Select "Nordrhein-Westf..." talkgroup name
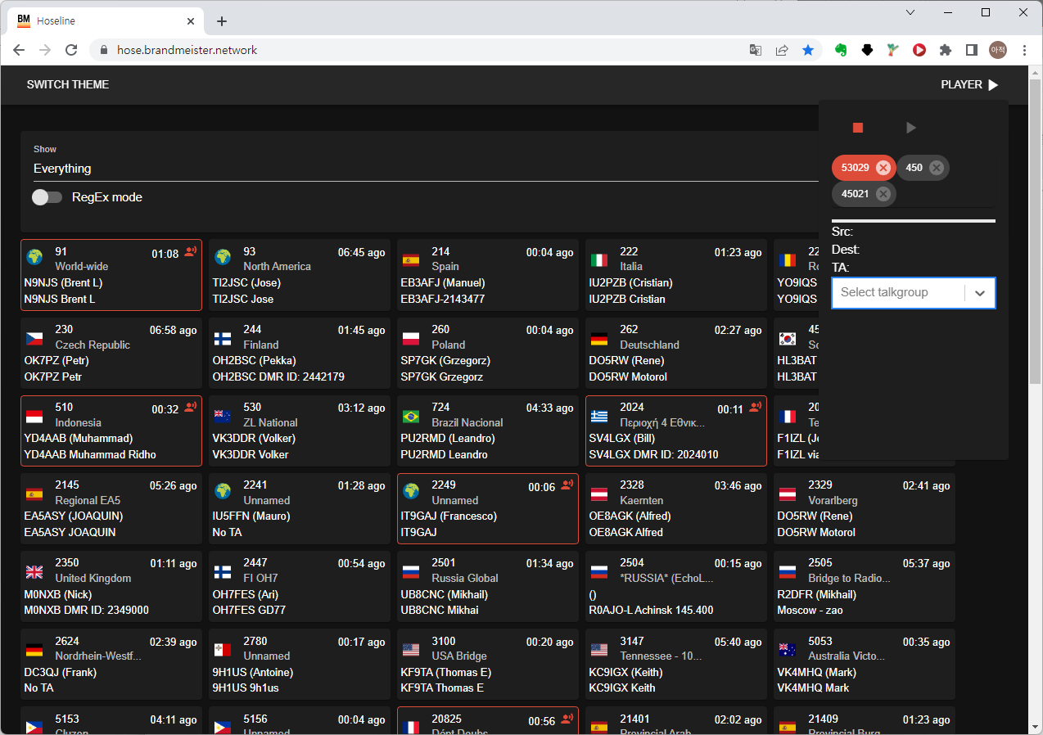This screenshot has width=1043, height=735. 98,656
